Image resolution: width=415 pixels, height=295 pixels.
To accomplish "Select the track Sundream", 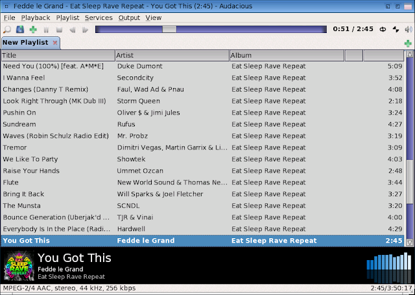I will 202,124.
